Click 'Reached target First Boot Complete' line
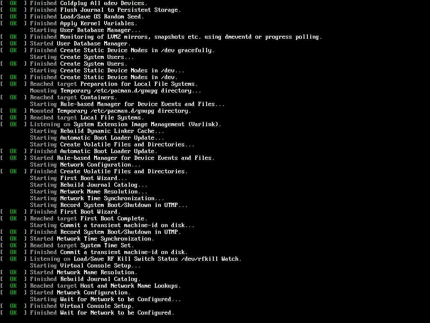Screen dimensions: 430x323 pyautogui.click(x=74, y=219)
